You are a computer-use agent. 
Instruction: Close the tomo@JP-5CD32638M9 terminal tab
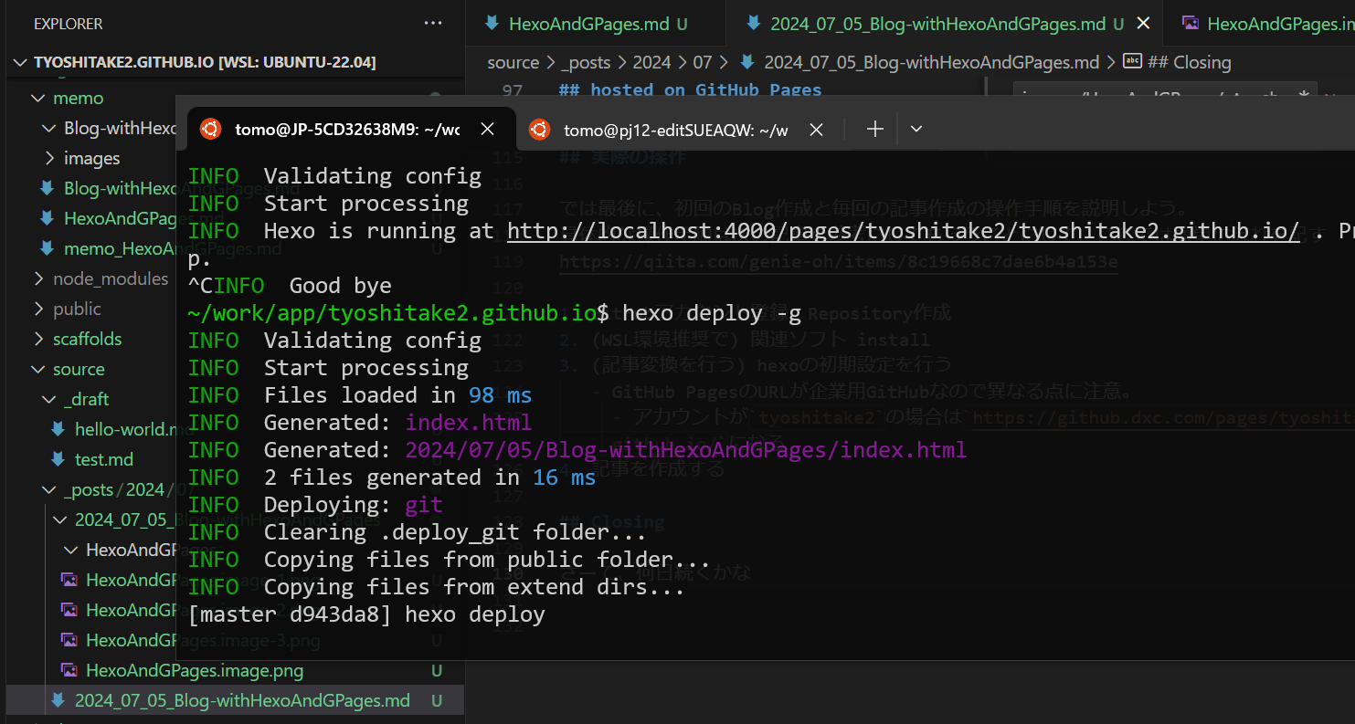click(x=488, y=130)
